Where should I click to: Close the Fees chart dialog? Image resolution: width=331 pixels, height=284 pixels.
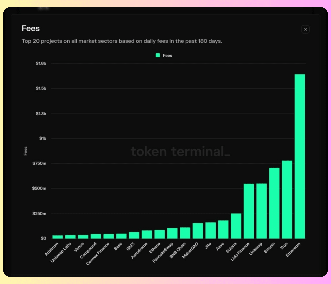click(305, 29)
